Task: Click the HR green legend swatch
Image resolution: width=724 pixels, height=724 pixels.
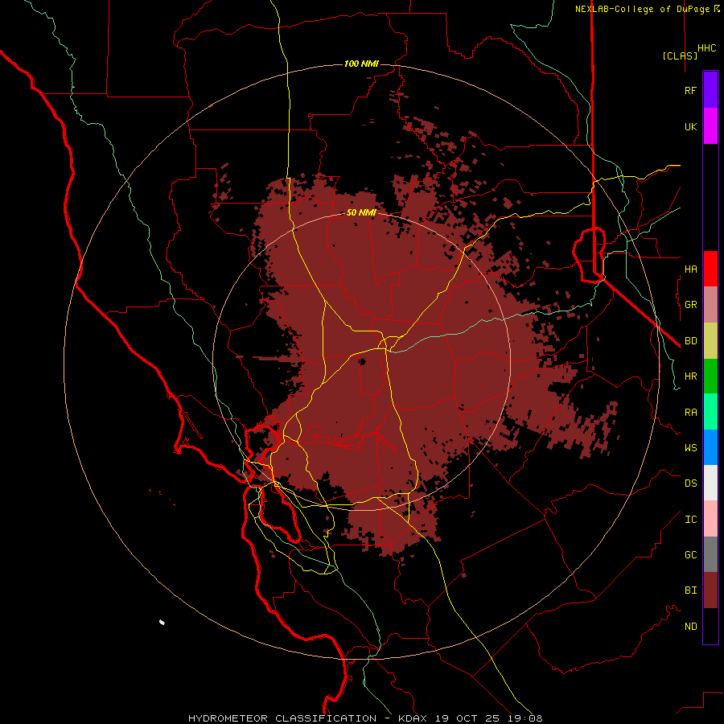Action: click(710, 376)
